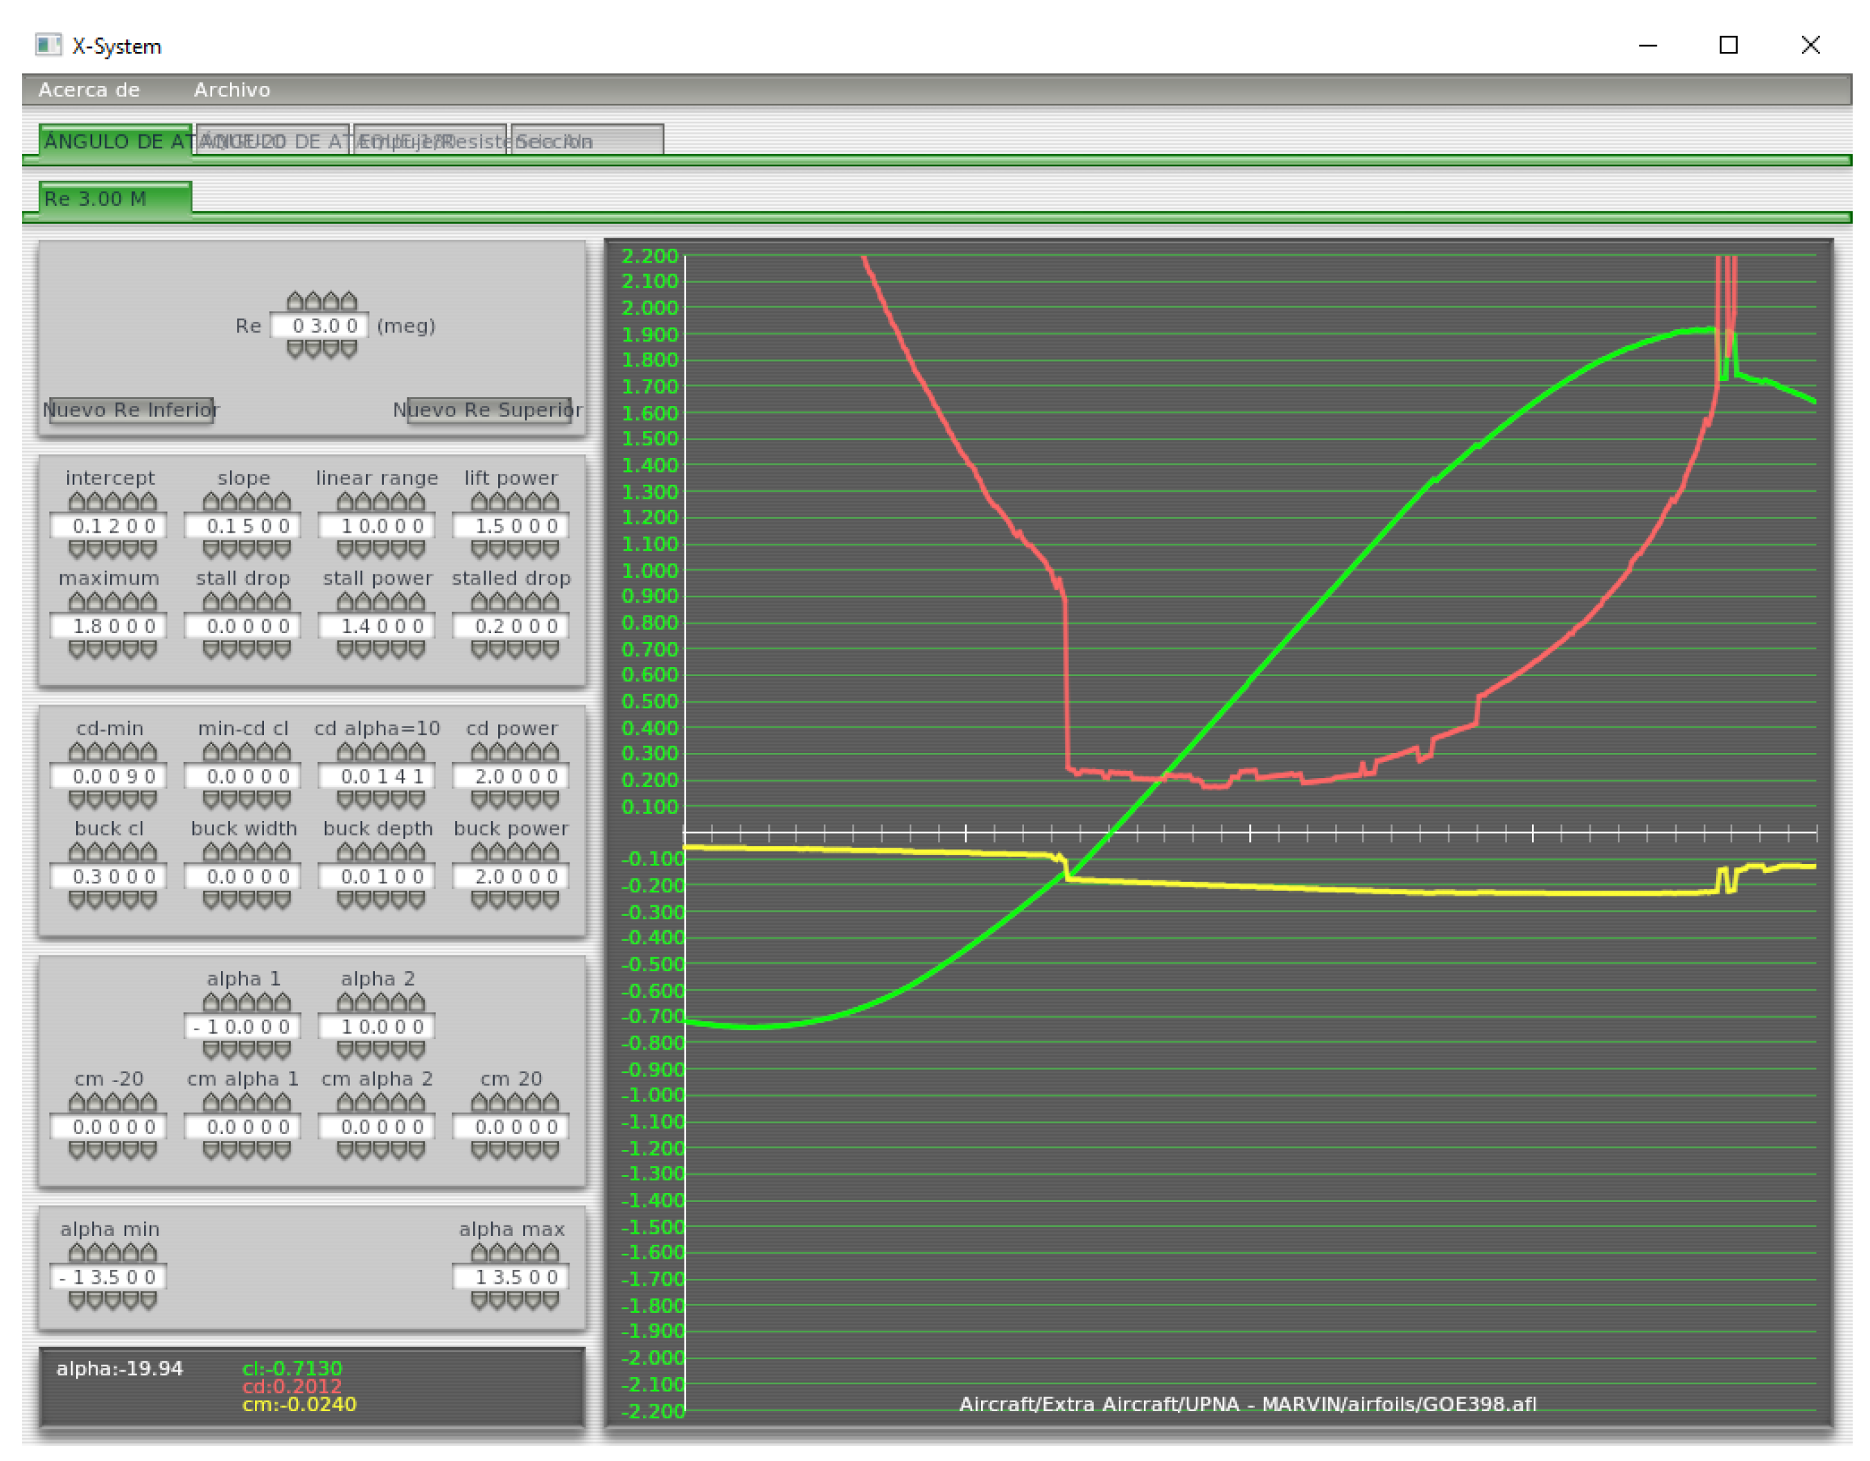Open the Archivo menu
The width and height of the screenshot is (1870, 1461).
[x=231, y=90]
